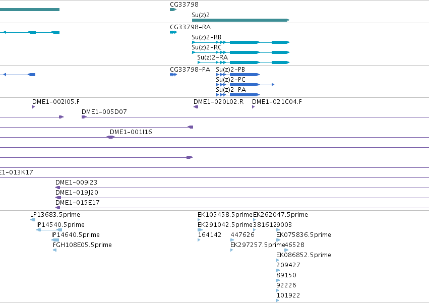The width and height of the screenshot is (429, 303).
Task: Click the IP14640.5prime EST label
Action: pyautogui.click(x=75, y=235)
